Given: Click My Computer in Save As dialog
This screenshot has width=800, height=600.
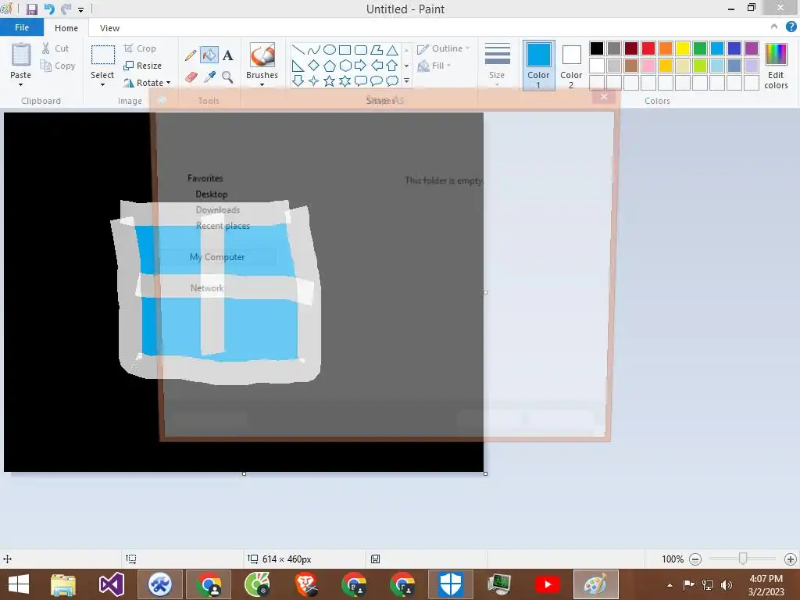Looking at the screenshot, I should tap(217, 257).
